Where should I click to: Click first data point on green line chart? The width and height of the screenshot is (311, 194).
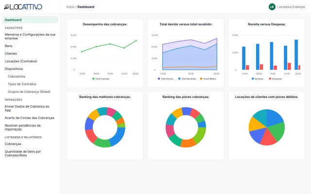click(x=82, y=52)
